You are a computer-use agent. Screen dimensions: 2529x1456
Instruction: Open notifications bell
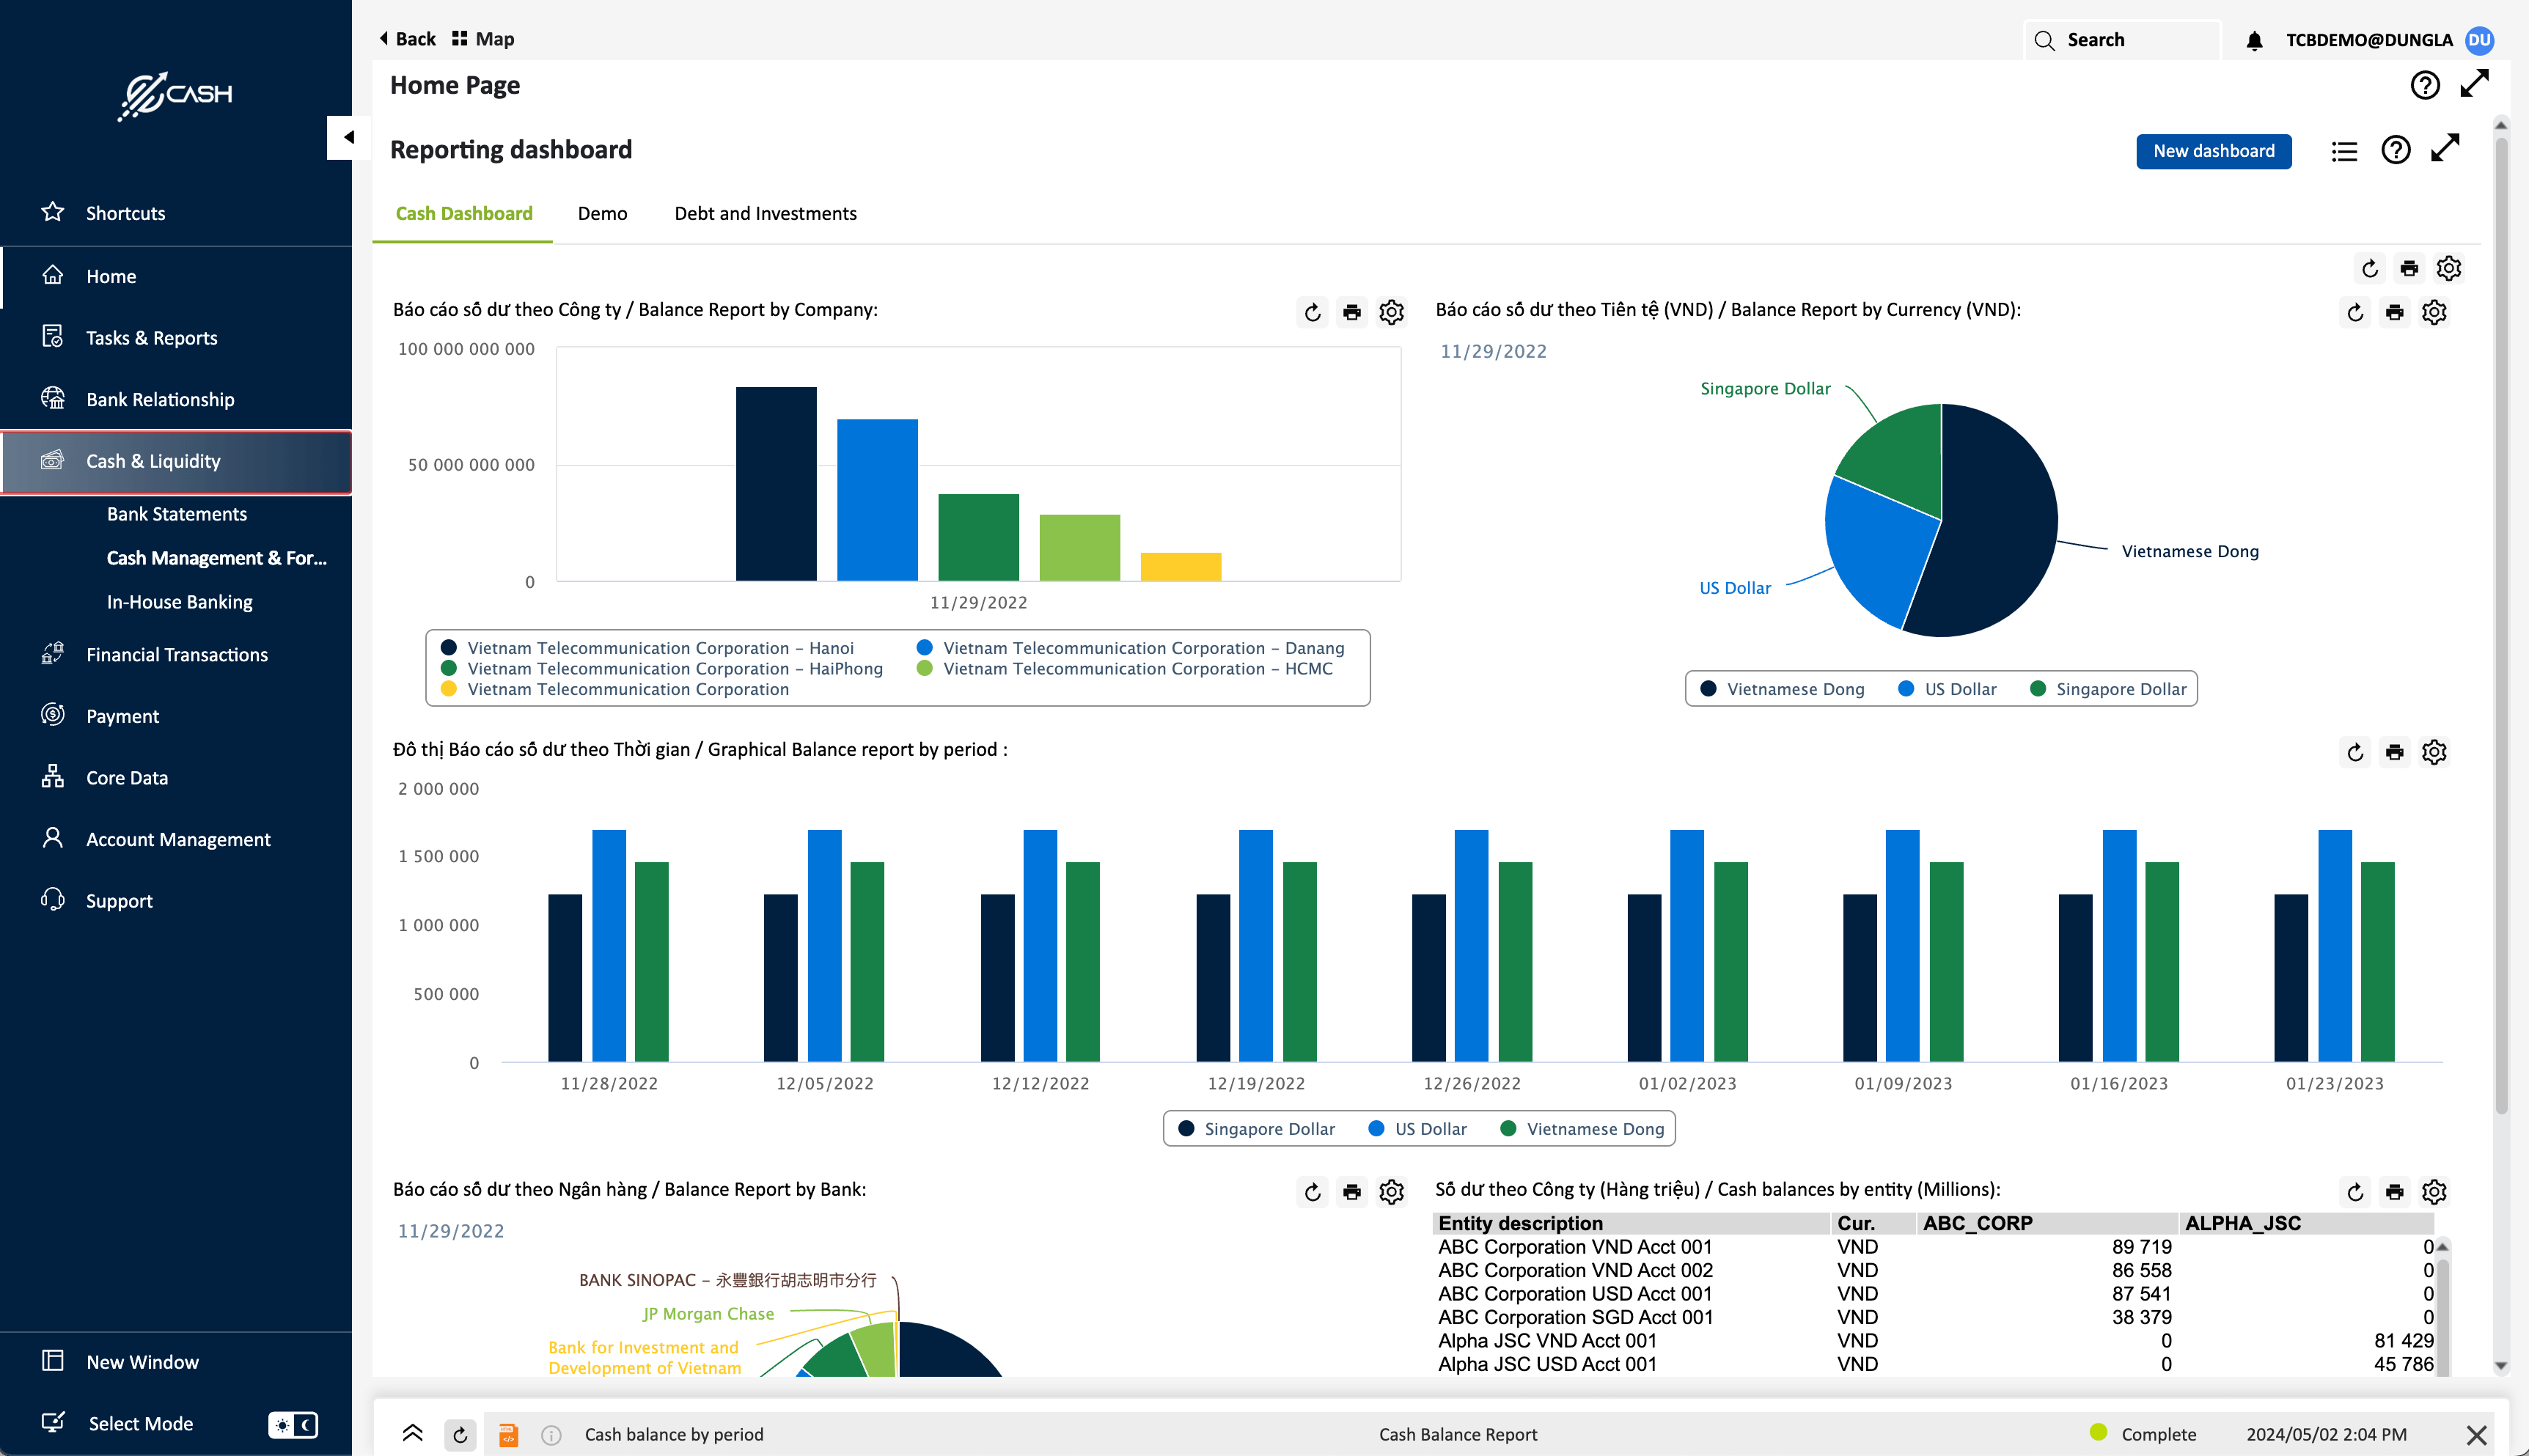point(2254,40)
